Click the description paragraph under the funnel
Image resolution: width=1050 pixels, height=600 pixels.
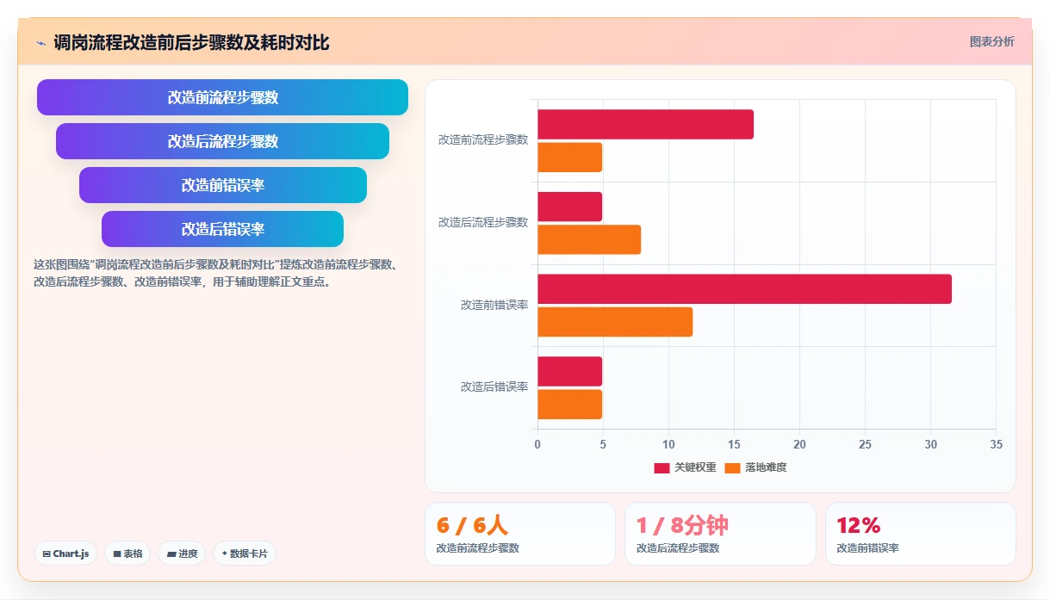click(215, 273)
